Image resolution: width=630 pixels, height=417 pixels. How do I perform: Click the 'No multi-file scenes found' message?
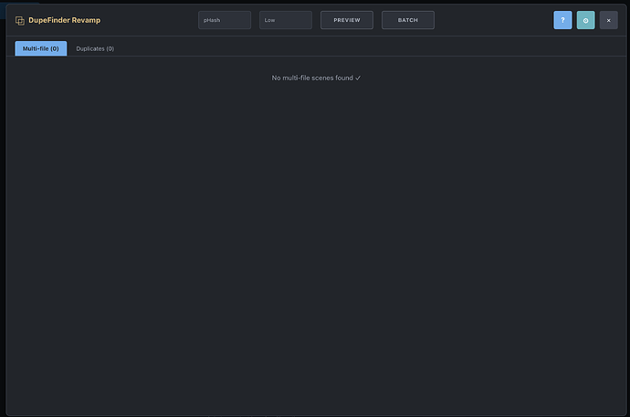(312, 78)
